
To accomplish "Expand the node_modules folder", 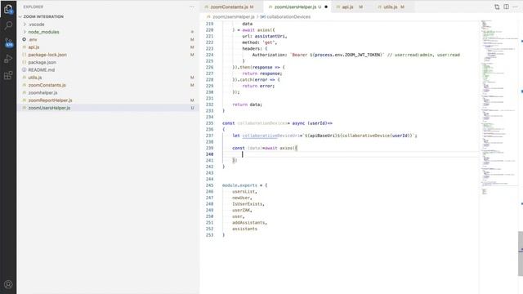I will coord(43,32).
